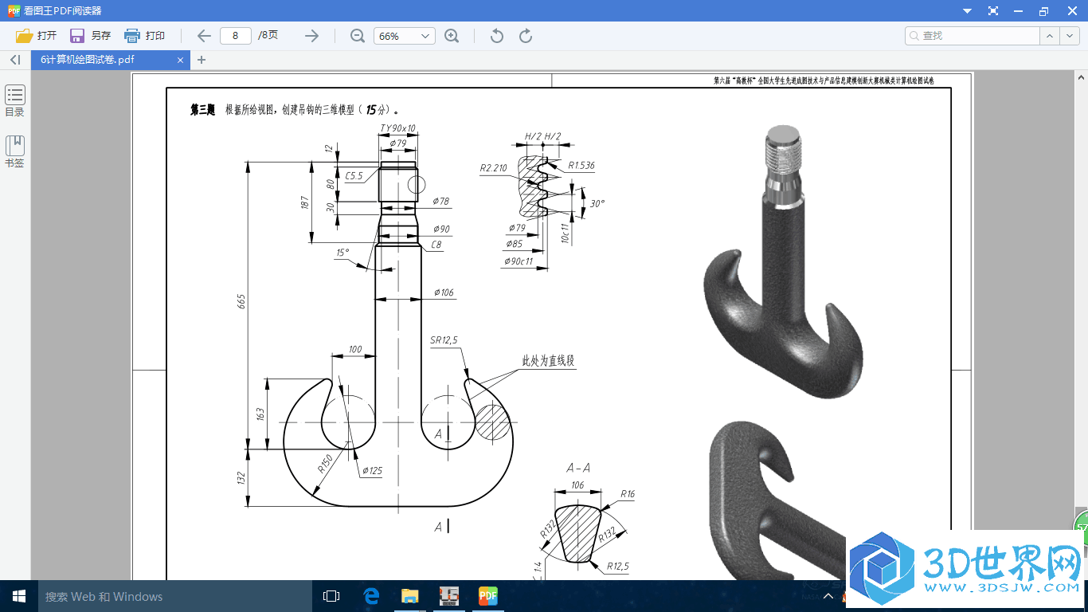The width and height of the screenshot is (1088, 612).
Task: Click the upper 3D hook render image
Action: click(x=783, y=261)
